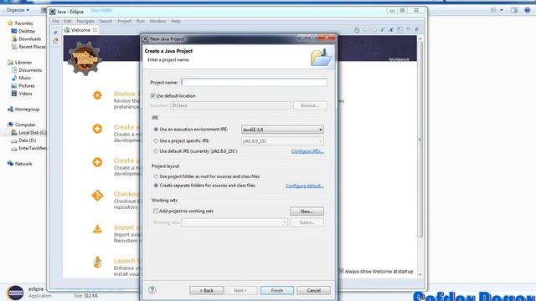The image size is (536, 301).
Task: Click the Review IDE configuration gear icon
Action: tap(97, 95)
